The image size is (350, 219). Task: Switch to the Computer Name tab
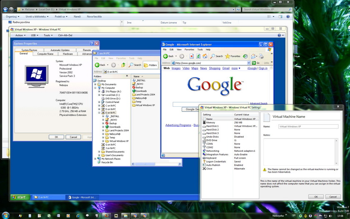[45, 54]
